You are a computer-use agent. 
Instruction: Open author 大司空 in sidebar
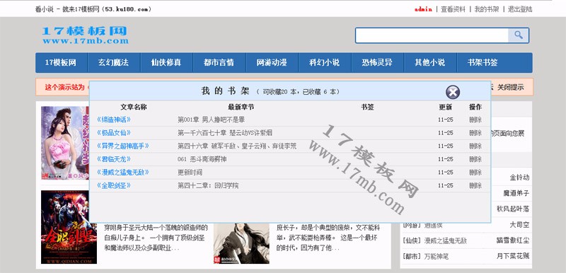click(519, 225)
